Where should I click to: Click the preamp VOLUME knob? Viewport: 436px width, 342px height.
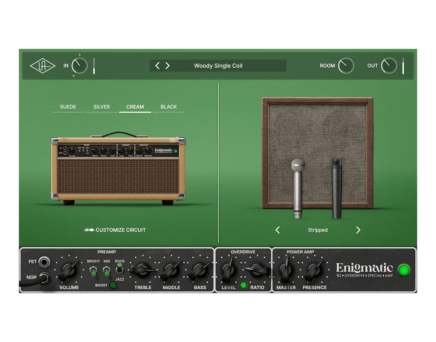point(69,271)
